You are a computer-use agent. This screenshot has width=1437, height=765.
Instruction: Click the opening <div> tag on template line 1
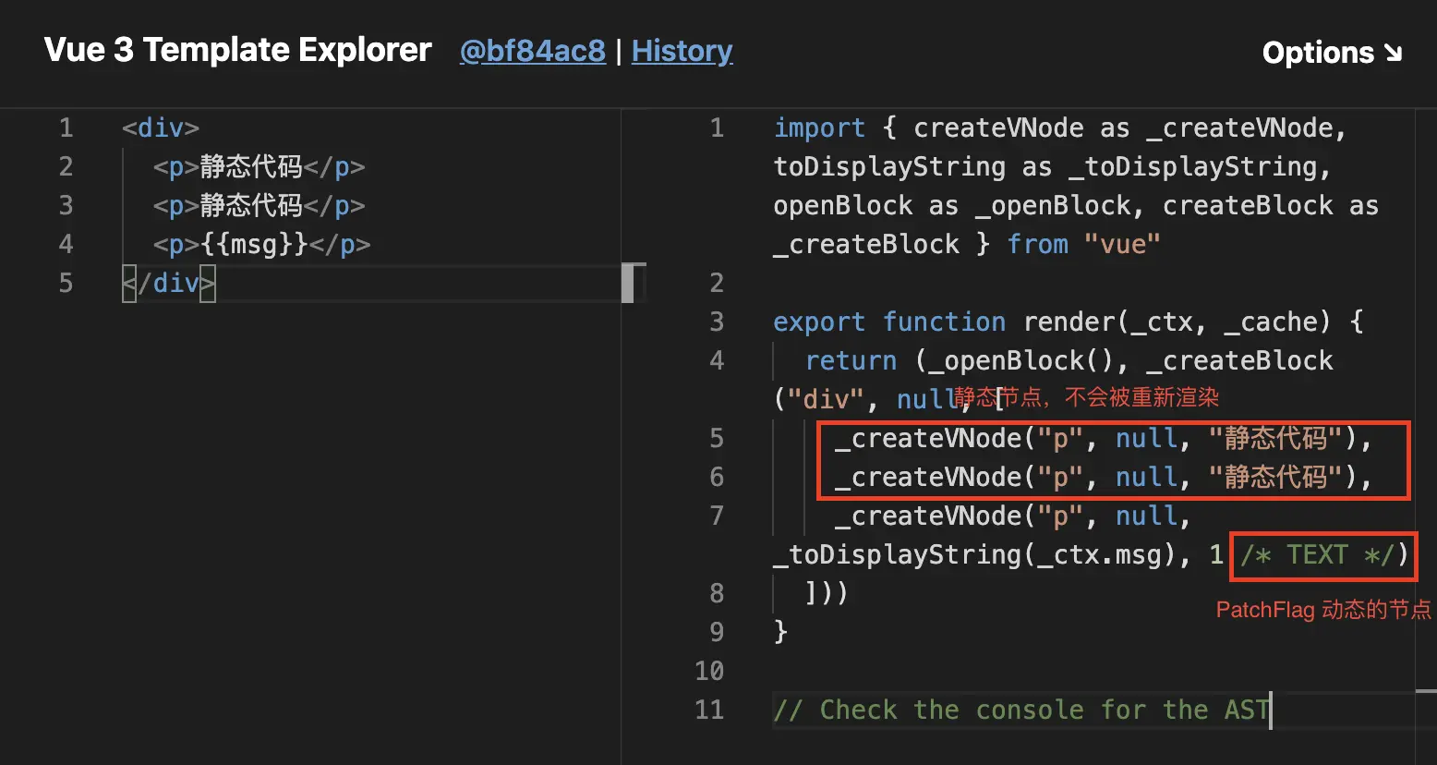161,127
